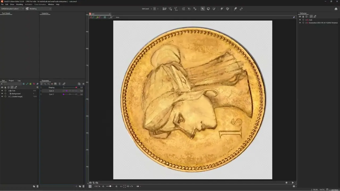This screenshot has width=340, height=191.
Task: Select Edit Level 3
Action: (158, 9)
